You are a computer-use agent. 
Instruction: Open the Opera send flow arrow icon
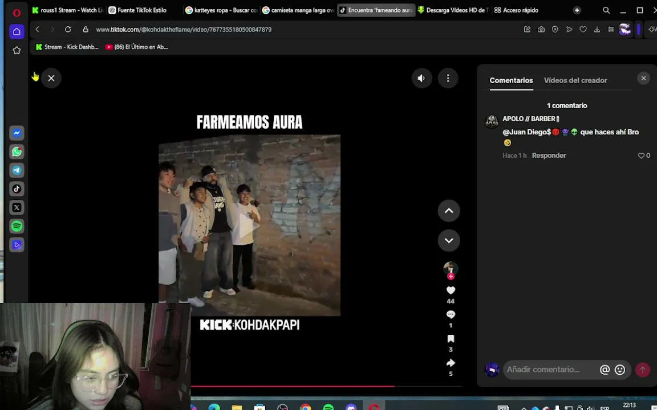(x=569, y=29)
